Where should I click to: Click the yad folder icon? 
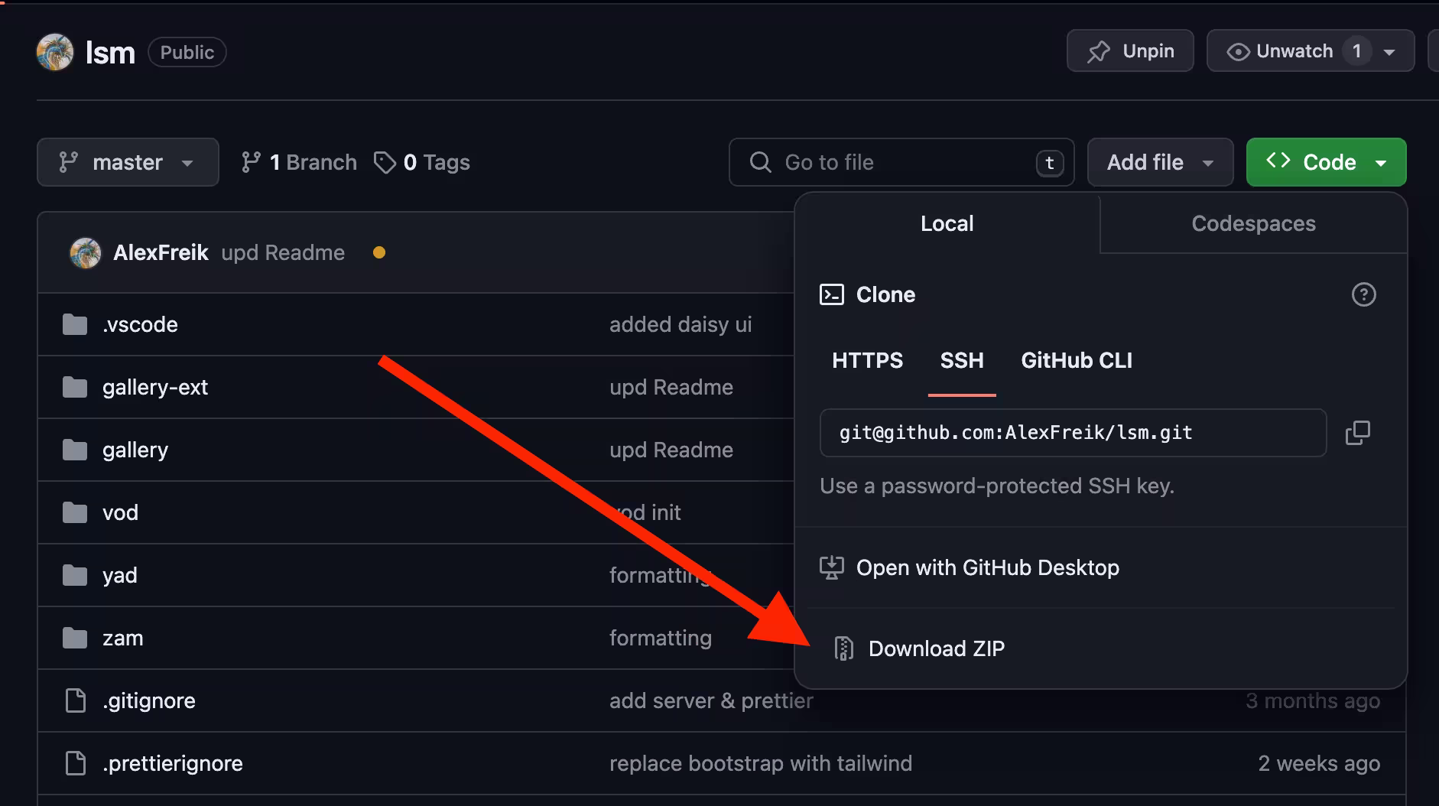pos(75,575)
